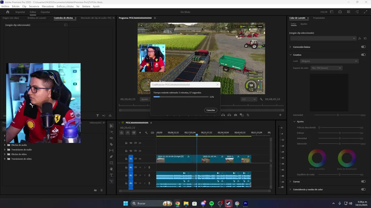Hide the V3 track output eye
Screen dimensions: 371x208
[140, 143]
